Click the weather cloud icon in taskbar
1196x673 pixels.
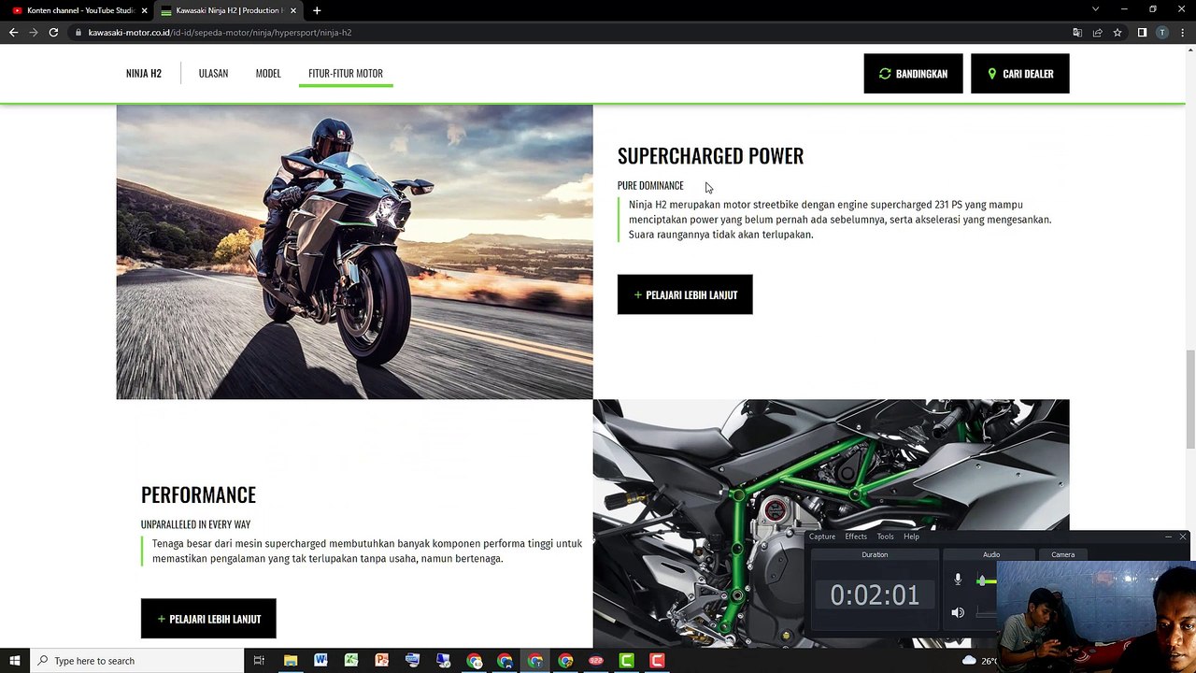(969, 661)
